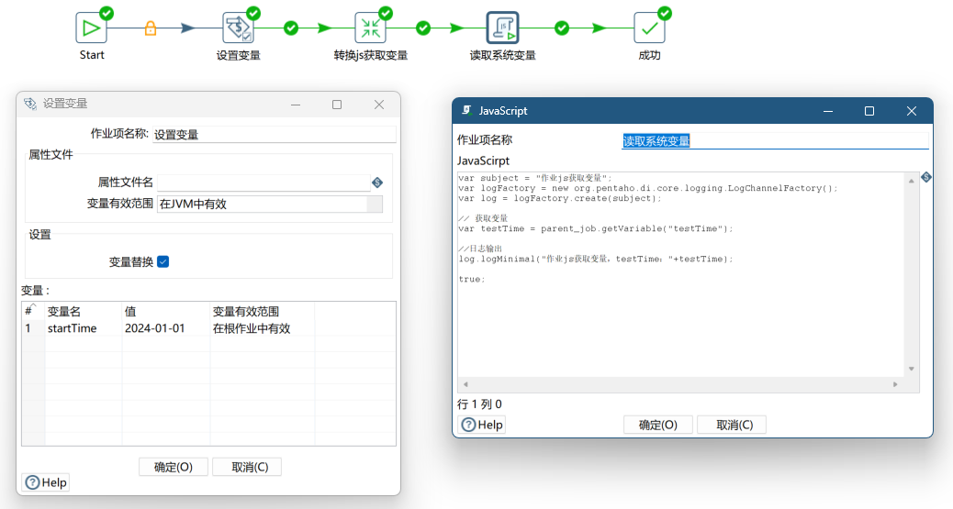Click the JavaScript dialog title icon
Image resolution: width=953 pixels, height=509 pixels.
point(466,111)
